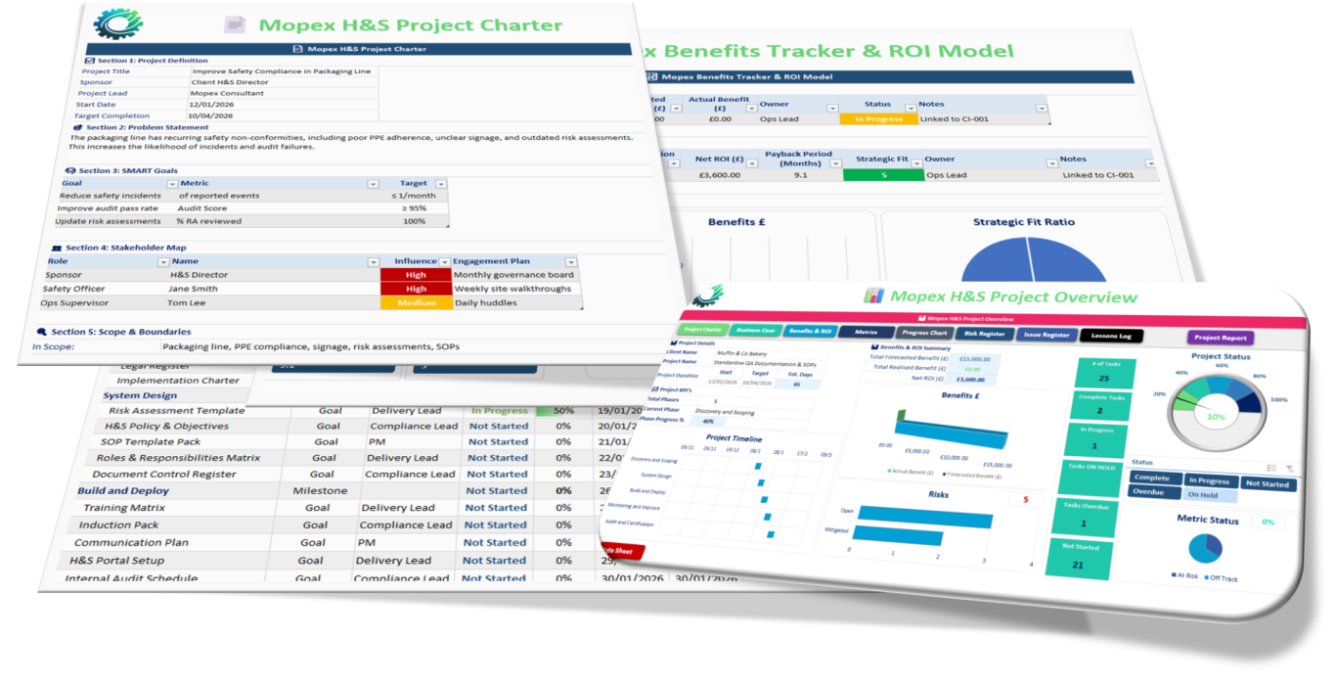
Task: Click the Section 4 Stakeholder Map people icon
Action: [57, 248]
